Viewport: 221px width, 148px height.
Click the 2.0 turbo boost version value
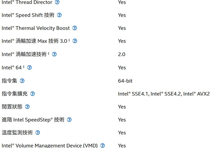click(122, 54)
